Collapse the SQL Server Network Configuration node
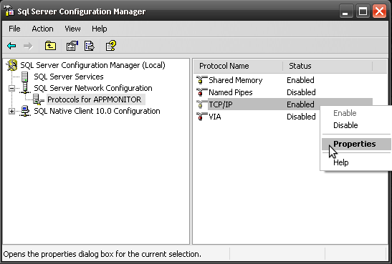The image size is (392, 264). coord(11,88)
